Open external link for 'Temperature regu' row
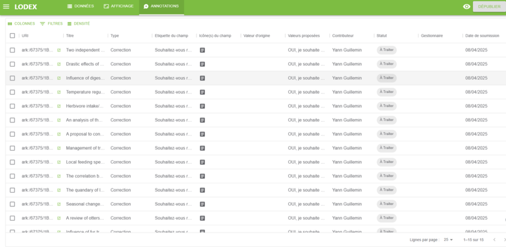This screenshot has height=247, width=506. click(59, 92)
